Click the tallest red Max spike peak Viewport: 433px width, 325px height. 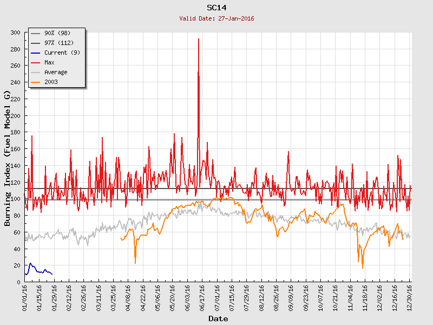199,40
